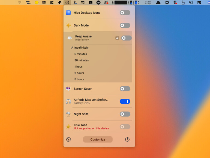Click the Hide Desktop Icons label
Viewport: 210px width, 158px height.
point(87,13)
